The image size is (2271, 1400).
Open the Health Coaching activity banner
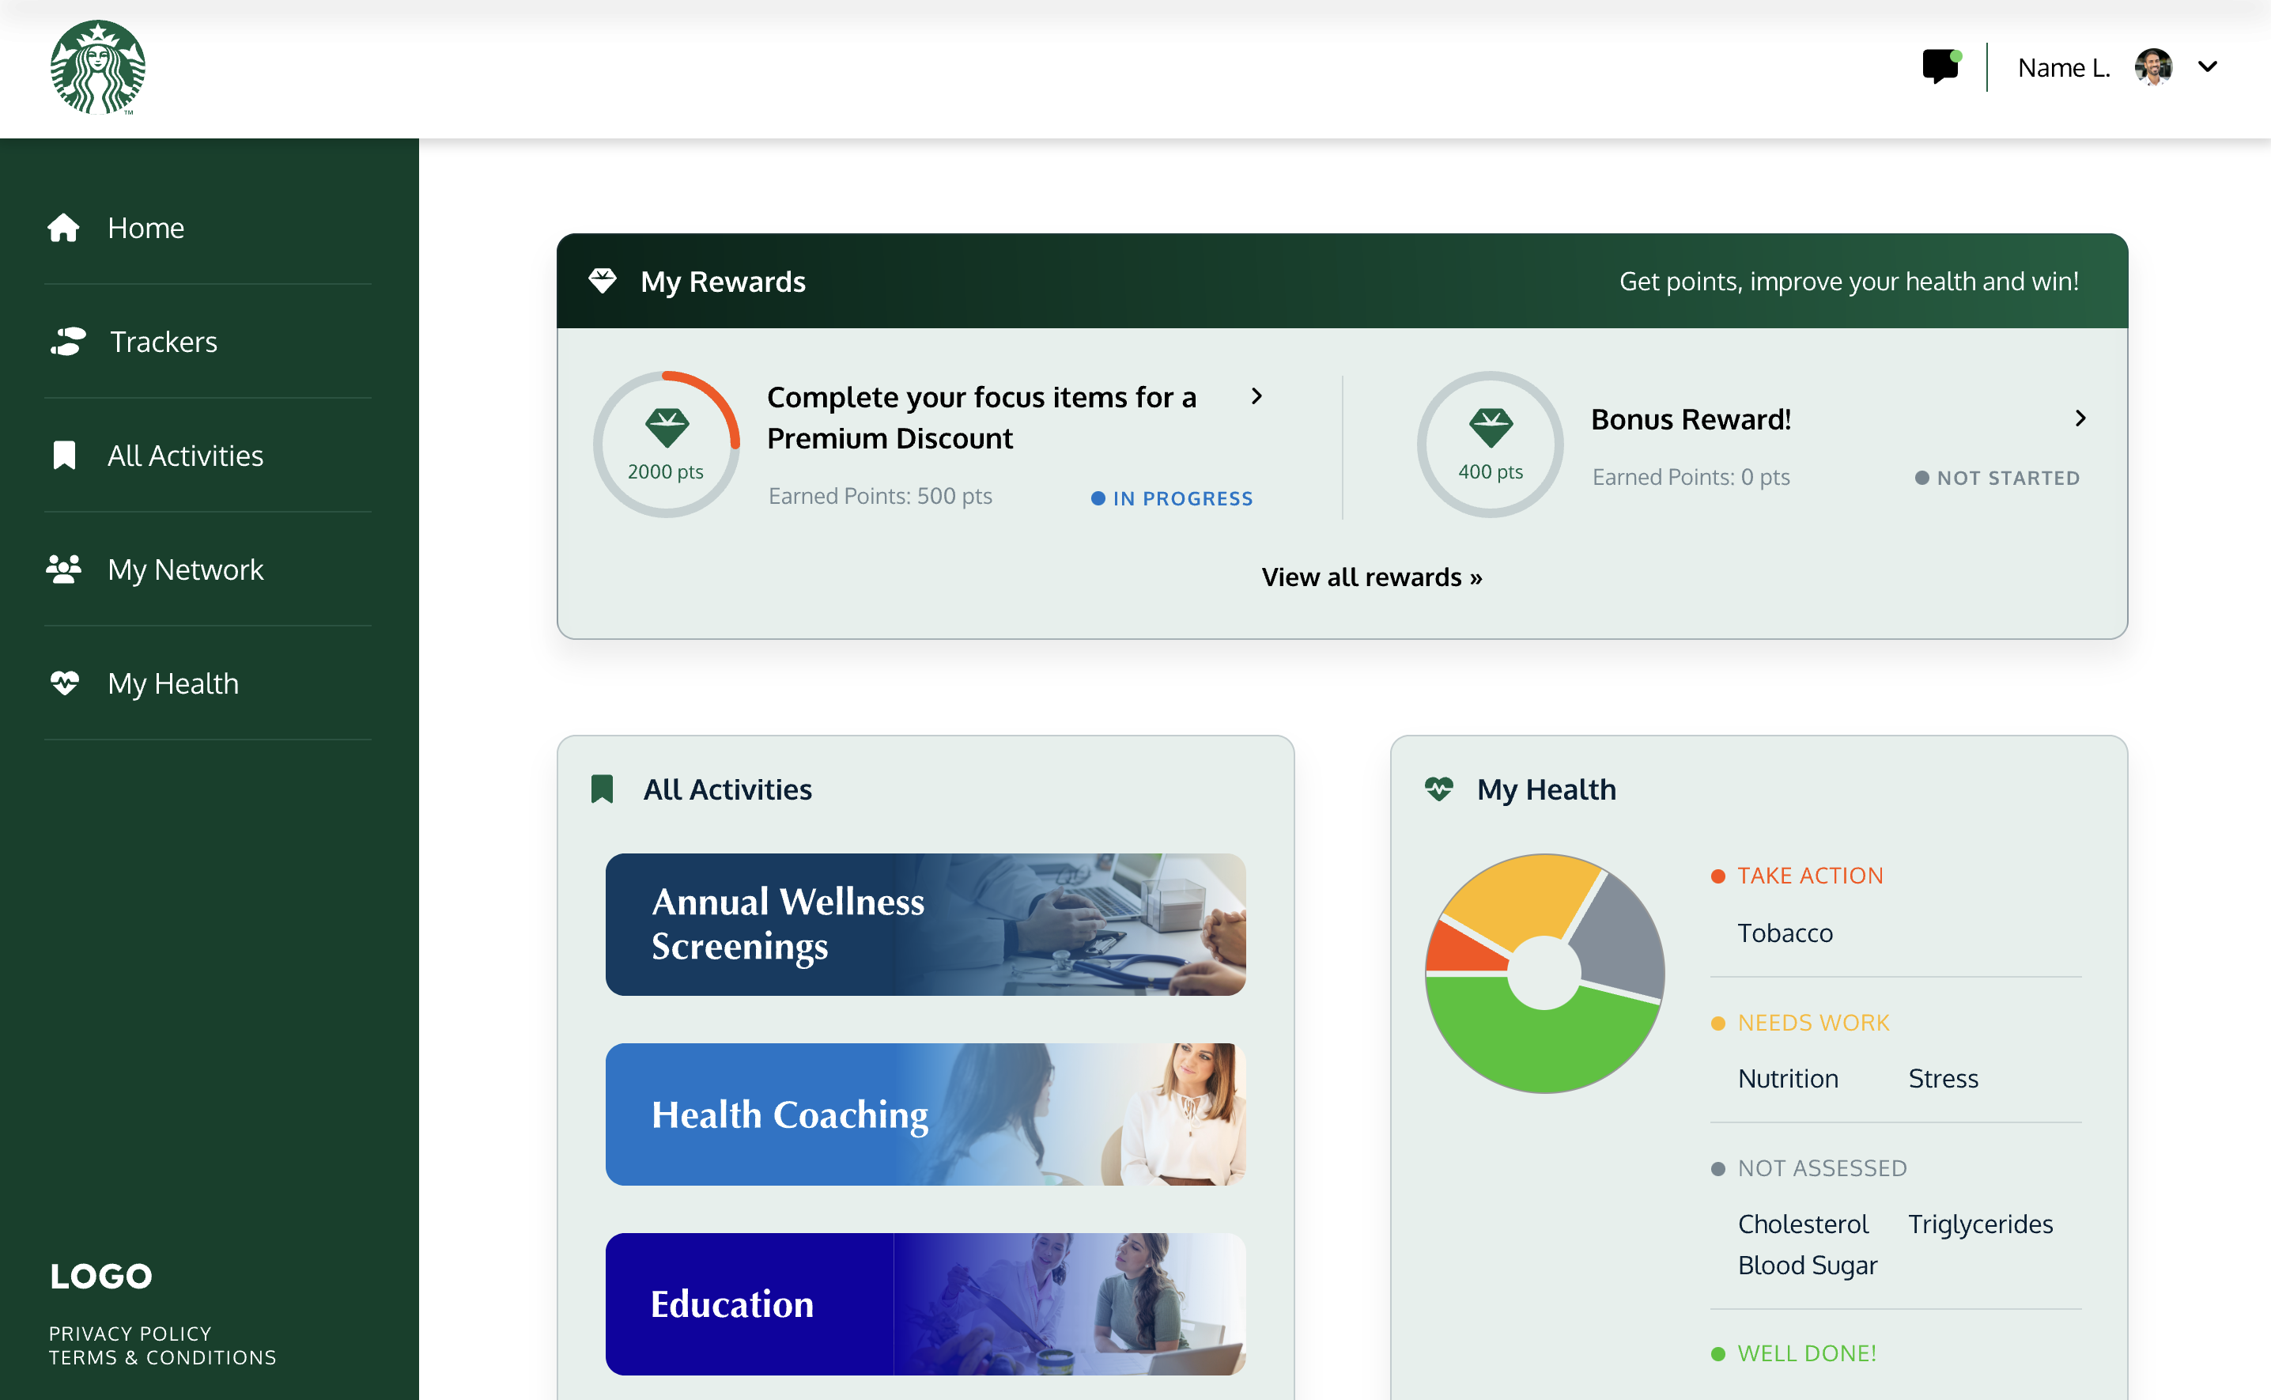(x=924, y=1114)
